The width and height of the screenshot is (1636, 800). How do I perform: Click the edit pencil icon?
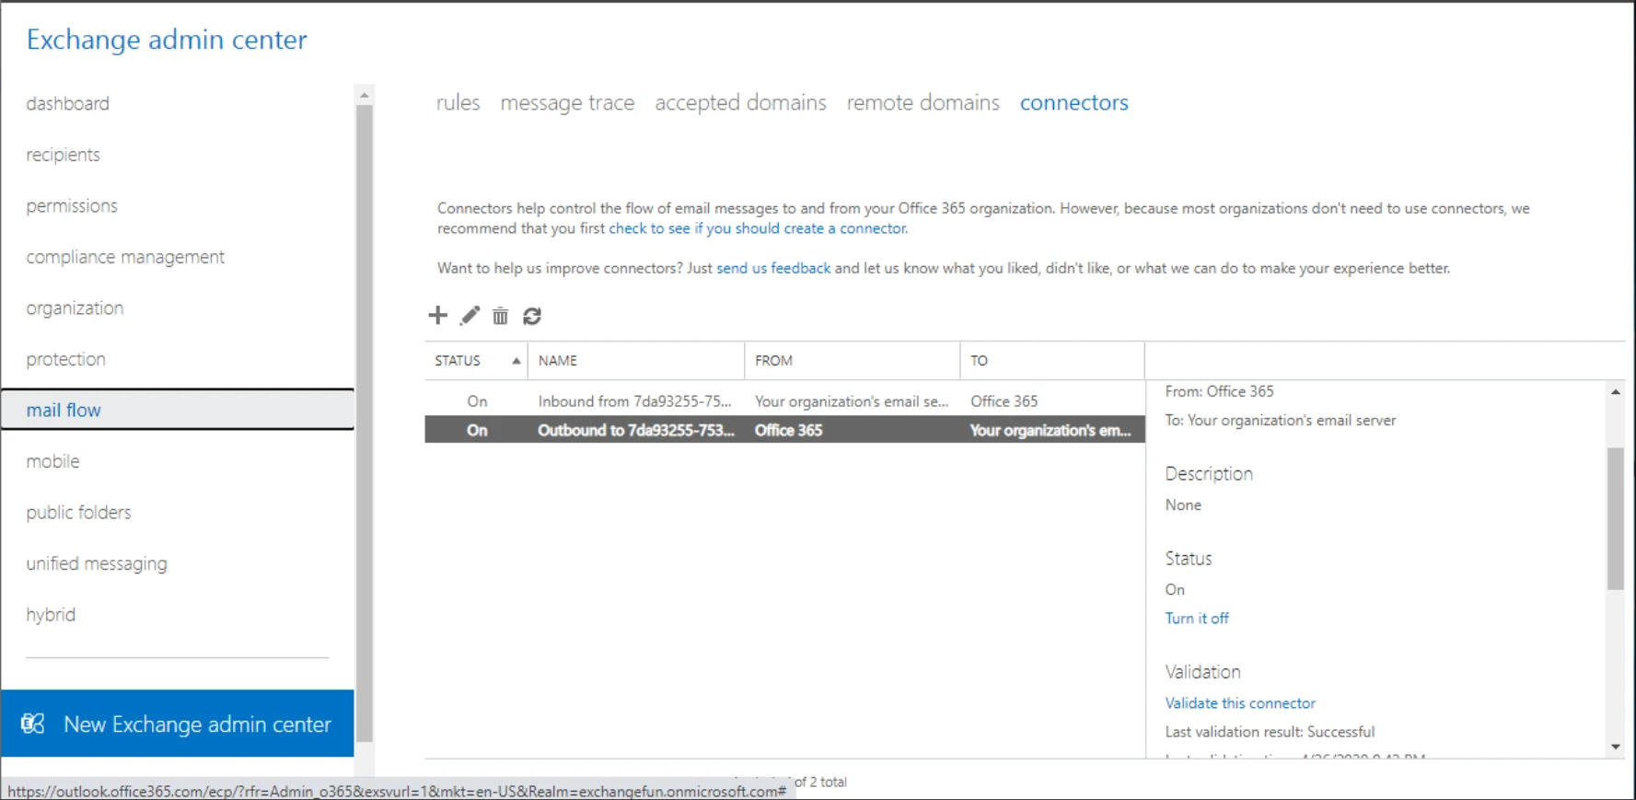[x=470, y=316]
